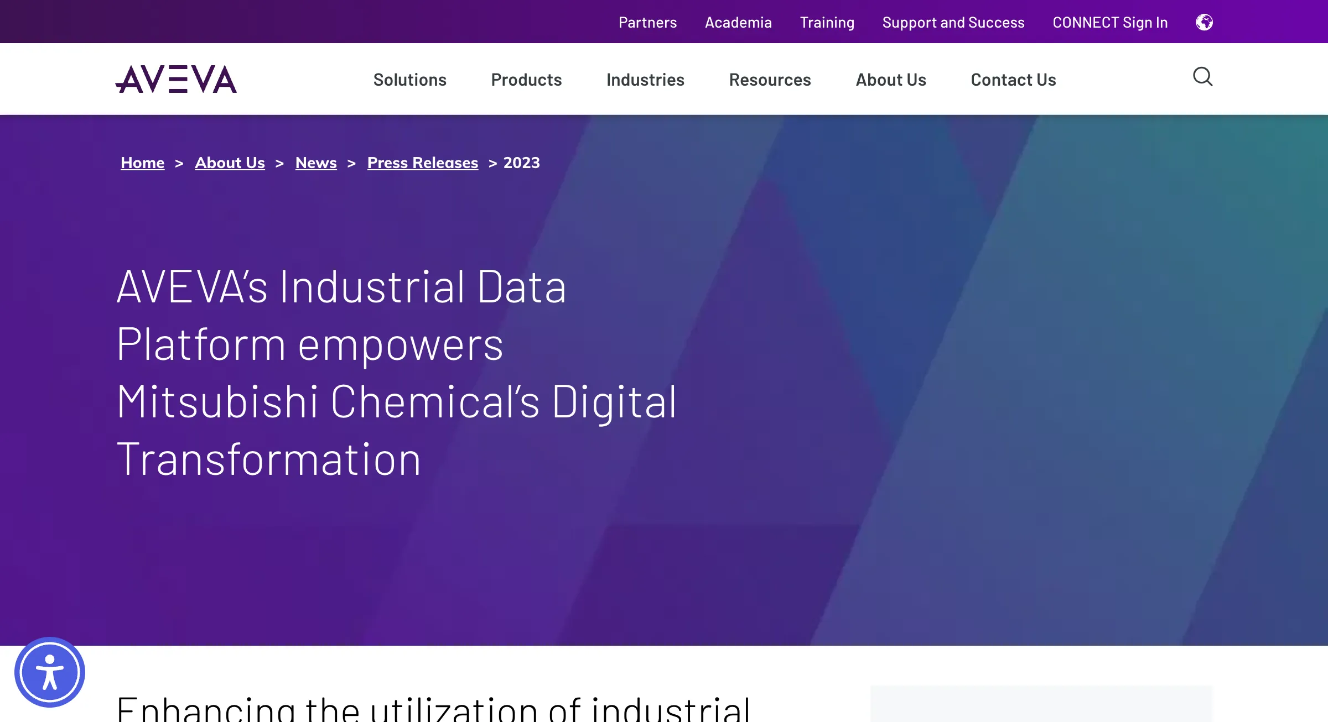Go to Training page
Viewport: 1328px width, 722px height.
click(x=827, y=22)
